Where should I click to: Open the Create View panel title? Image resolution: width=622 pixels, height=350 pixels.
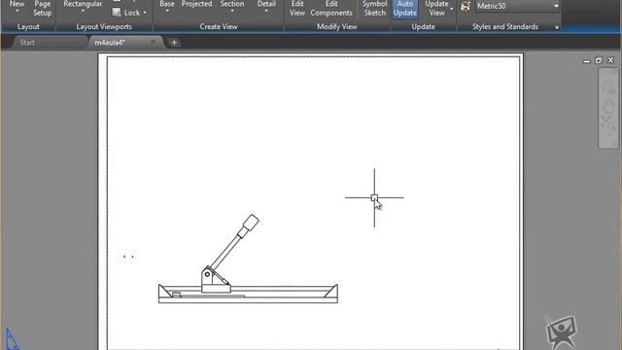tap(219, 26)
